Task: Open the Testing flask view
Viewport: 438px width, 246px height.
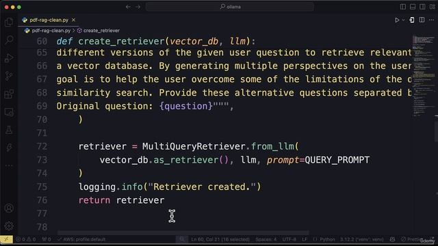Action: pyautogui.click(x=9, y=130)
